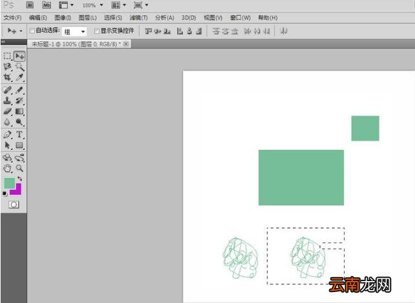Align bottom edges of layers
415x303 pixels.
click(167, 31)
